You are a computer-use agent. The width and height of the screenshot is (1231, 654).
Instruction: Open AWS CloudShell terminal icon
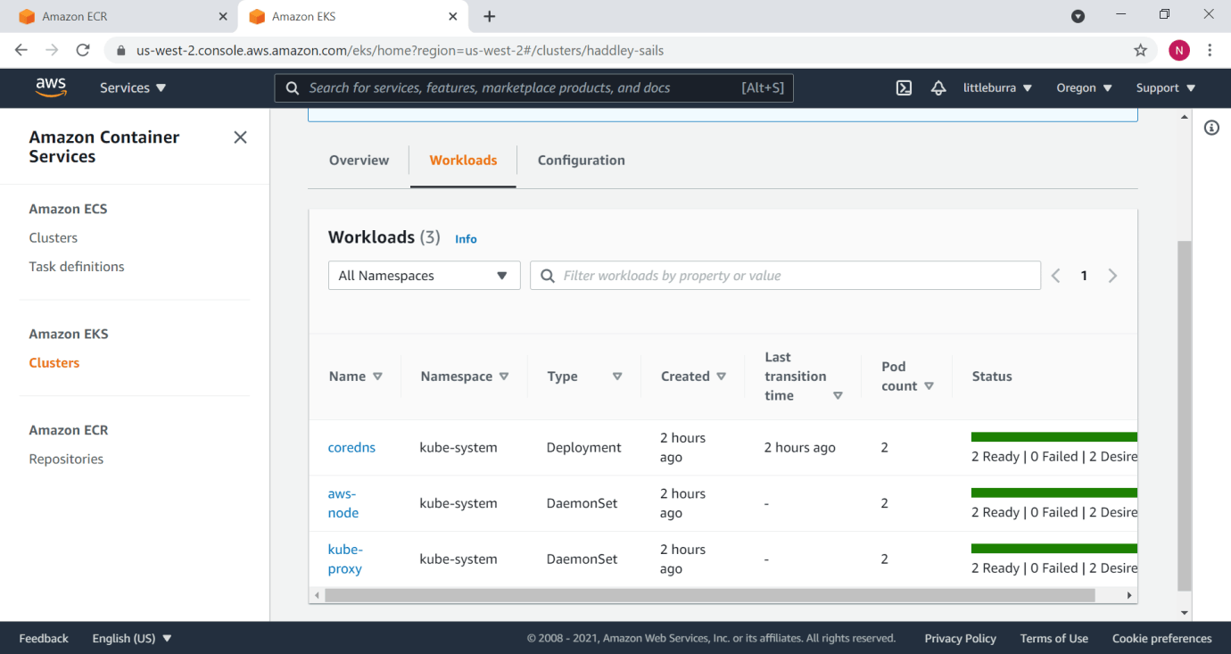tap(904, 87)
